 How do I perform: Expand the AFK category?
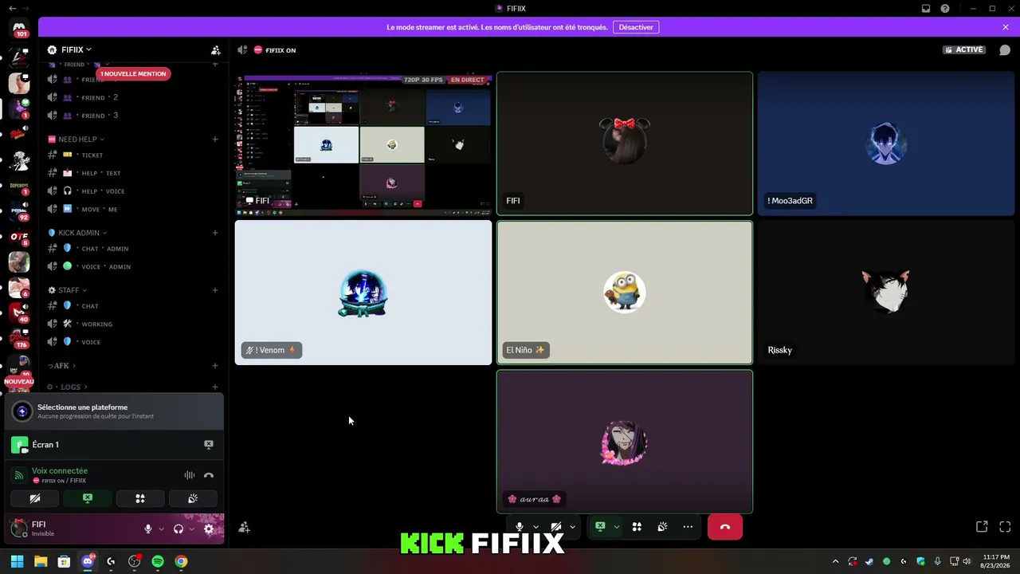point(62,366)
